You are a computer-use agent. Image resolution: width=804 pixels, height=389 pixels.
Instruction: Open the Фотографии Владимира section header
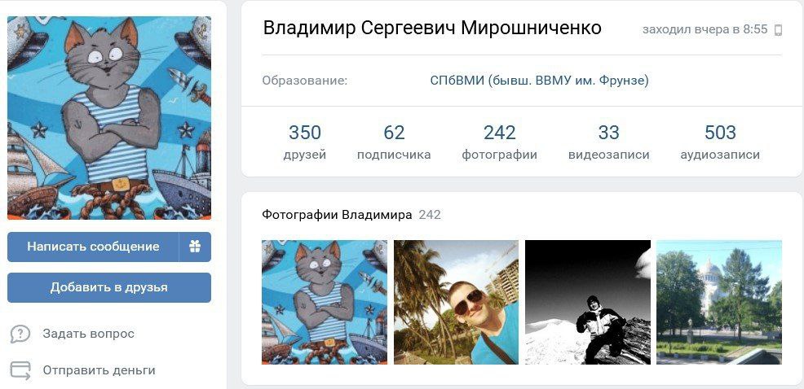337,215
